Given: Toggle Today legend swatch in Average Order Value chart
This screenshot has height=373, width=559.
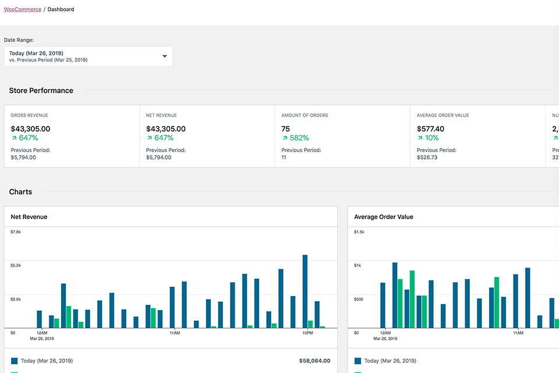Looking at the screenshot, I should pyautogui.click(x=358, y=361).
